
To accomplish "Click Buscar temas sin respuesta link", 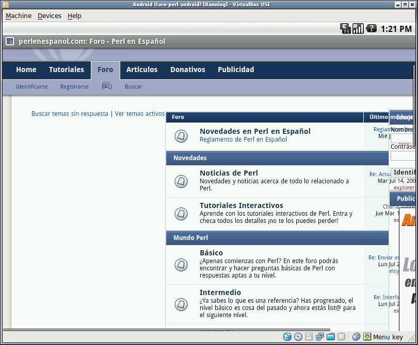I will pos(70,114).
